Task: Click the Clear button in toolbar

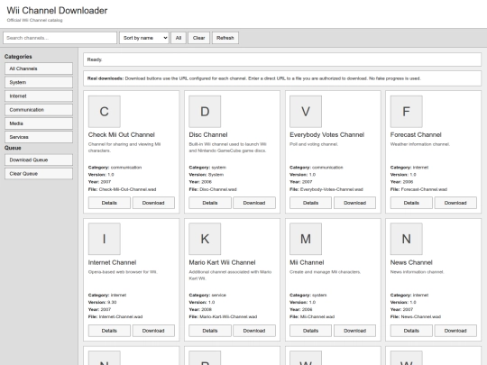Action: tap(198, 38)
